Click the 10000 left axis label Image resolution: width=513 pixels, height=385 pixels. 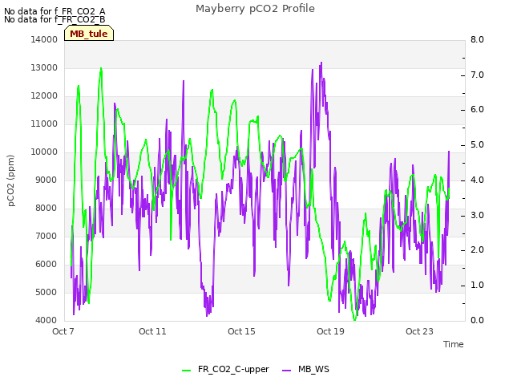coord(44,152)
